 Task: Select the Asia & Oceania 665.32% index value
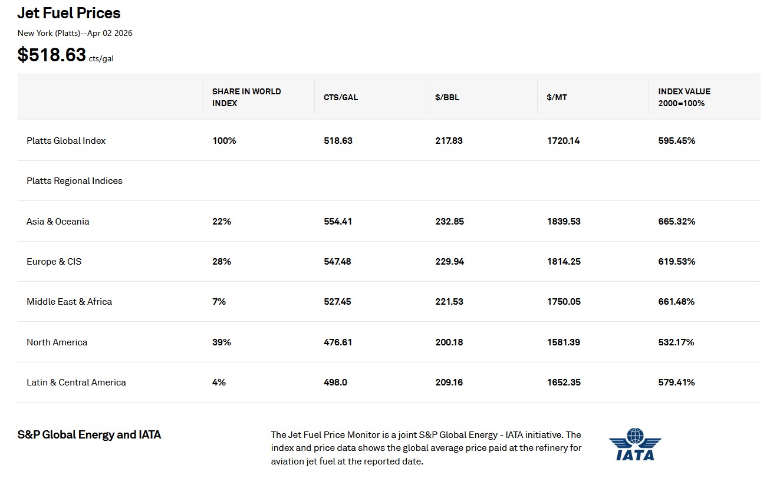pyautogui.click(x=676, y=222)
